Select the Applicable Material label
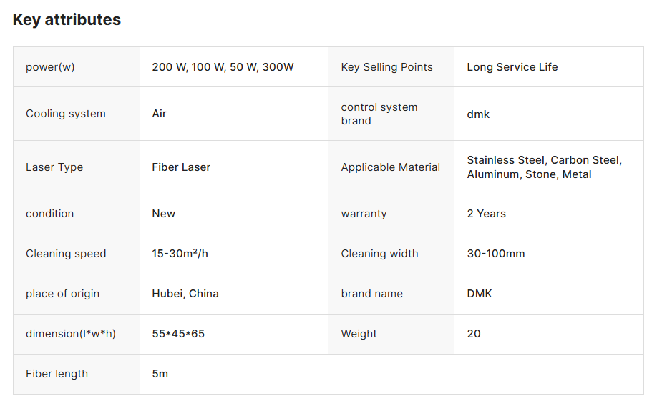Viewport: 657px width, 406px height. (391, 167)
